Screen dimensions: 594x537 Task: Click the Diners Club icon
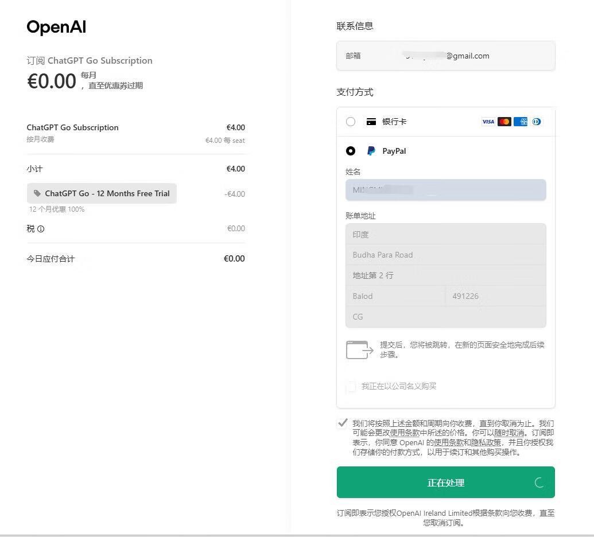coord(537,122)
